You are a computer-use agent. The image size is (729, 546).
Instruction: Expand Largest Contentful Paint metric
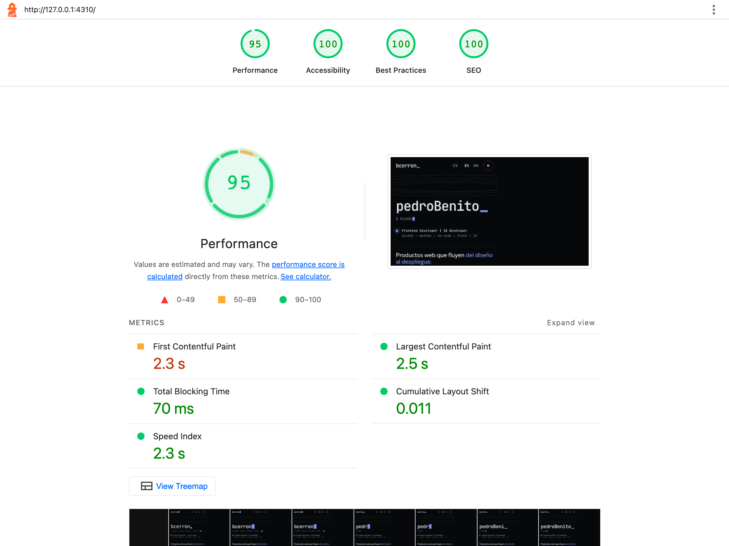[486, 356]
